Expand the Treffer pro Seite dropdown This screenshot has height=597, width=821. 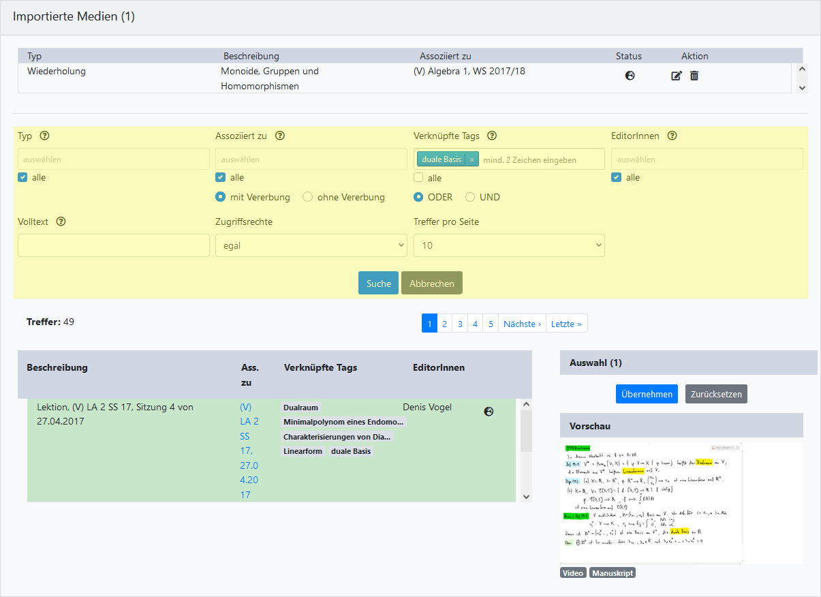[508, 245]
